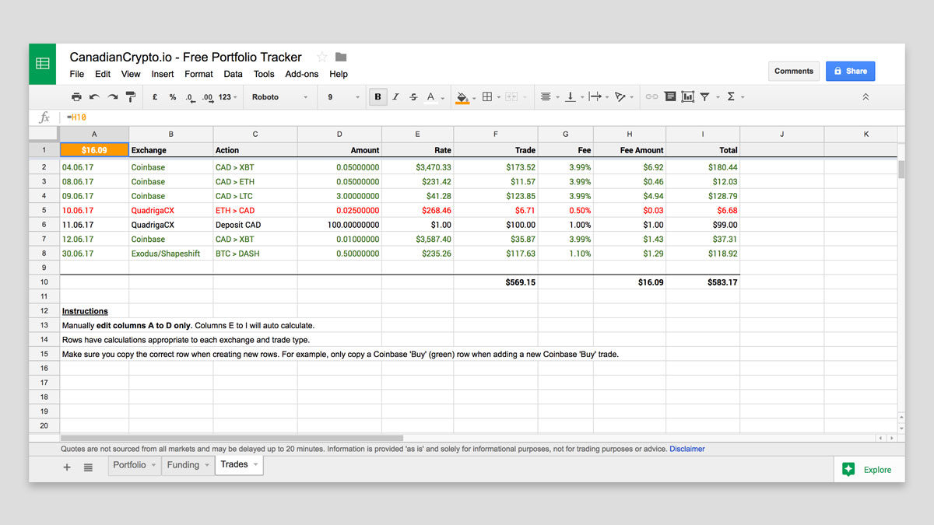Click the blue Share button
This screenshot has height=525, width=934.
[x=850, y=71]
